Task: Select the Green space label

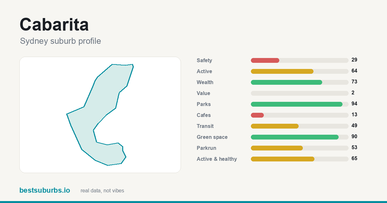Action: (x=212, y=137)
